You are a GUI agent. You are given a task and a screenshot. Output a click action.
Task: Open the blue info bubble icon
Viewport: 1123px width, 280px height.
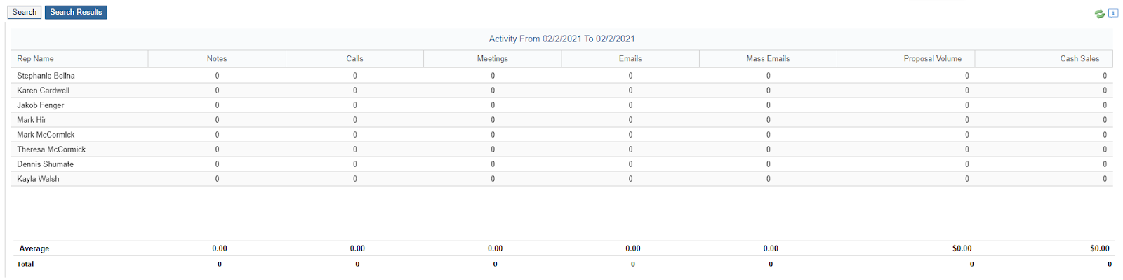pos(1113,13)
